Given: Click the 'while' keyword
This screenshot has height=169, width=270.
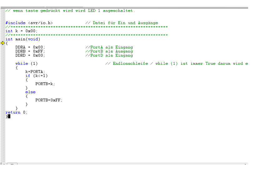Looking at the screenshot, I should click(22, 64).
